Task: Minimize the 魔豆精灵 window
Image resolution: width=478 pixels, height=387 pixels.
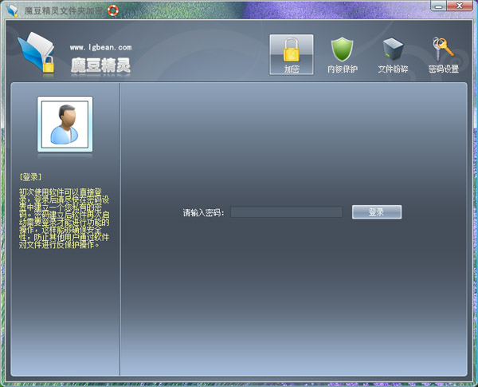Action: click(x=439, y=6)
